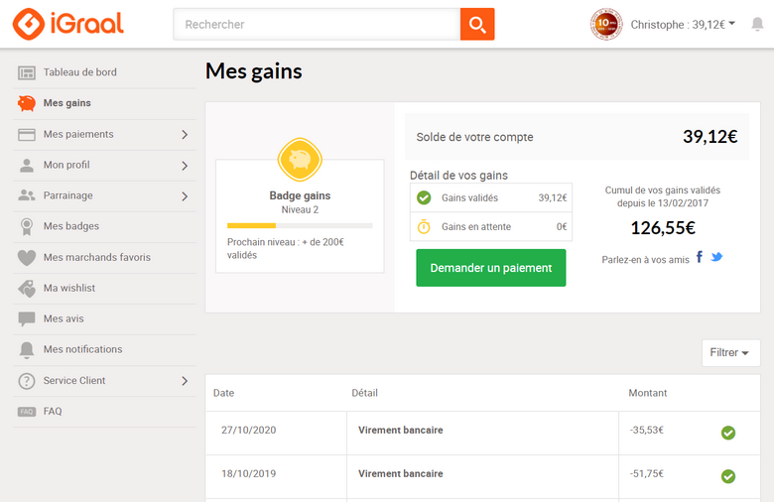The height and width of the screenshot is (502, 774).
Task: Click the Gains validés green checkmark
Action: 424,197
